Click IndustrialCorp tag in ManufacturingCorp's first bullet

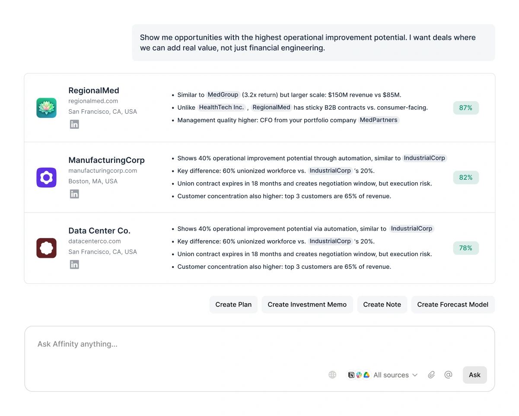tap(424, 158)
